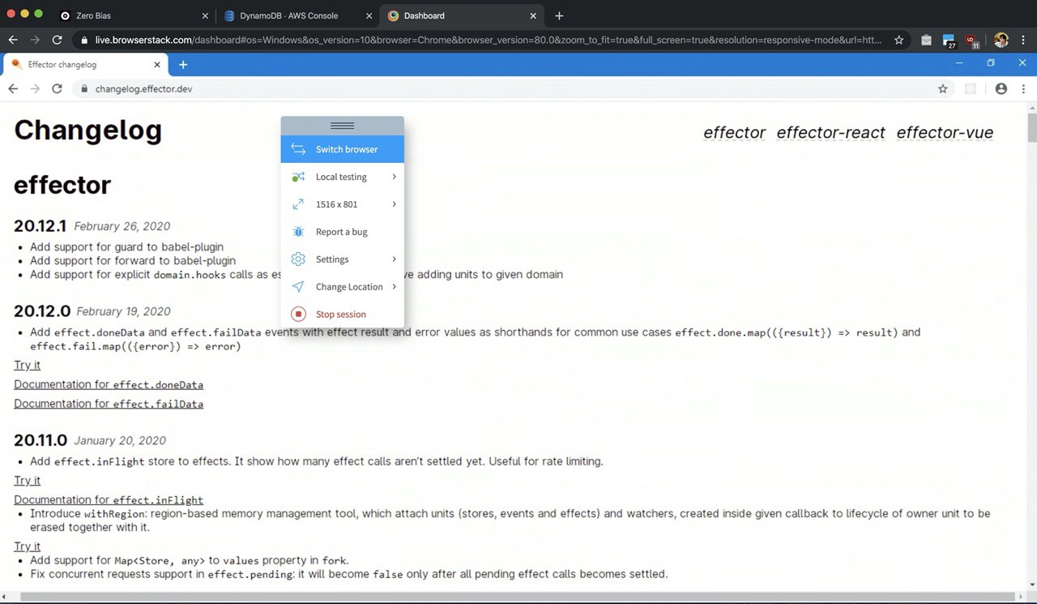Click the Report a bug insect icon
The width and height of the screenshot is (1037, 604).
tap(298, 232)
